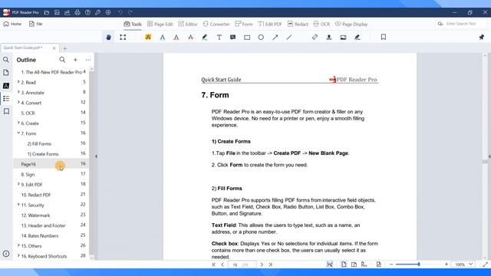491x276 pixels.
Task: Select the circle shape tool
Action: tap(261, 38)
